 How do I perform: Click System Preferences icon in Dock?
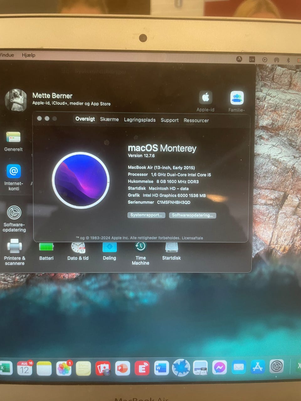[277, 366]
